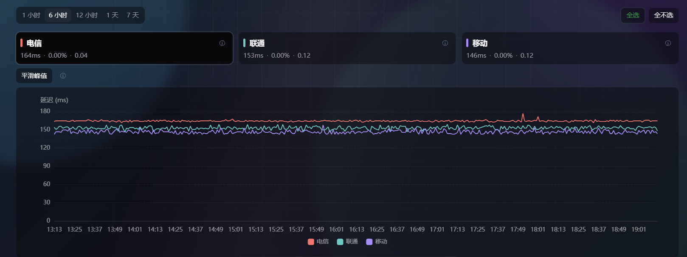Click the 19:01 time axis label
The width and height of the screenshot is (687, 257).
click(x=639, y=229)
